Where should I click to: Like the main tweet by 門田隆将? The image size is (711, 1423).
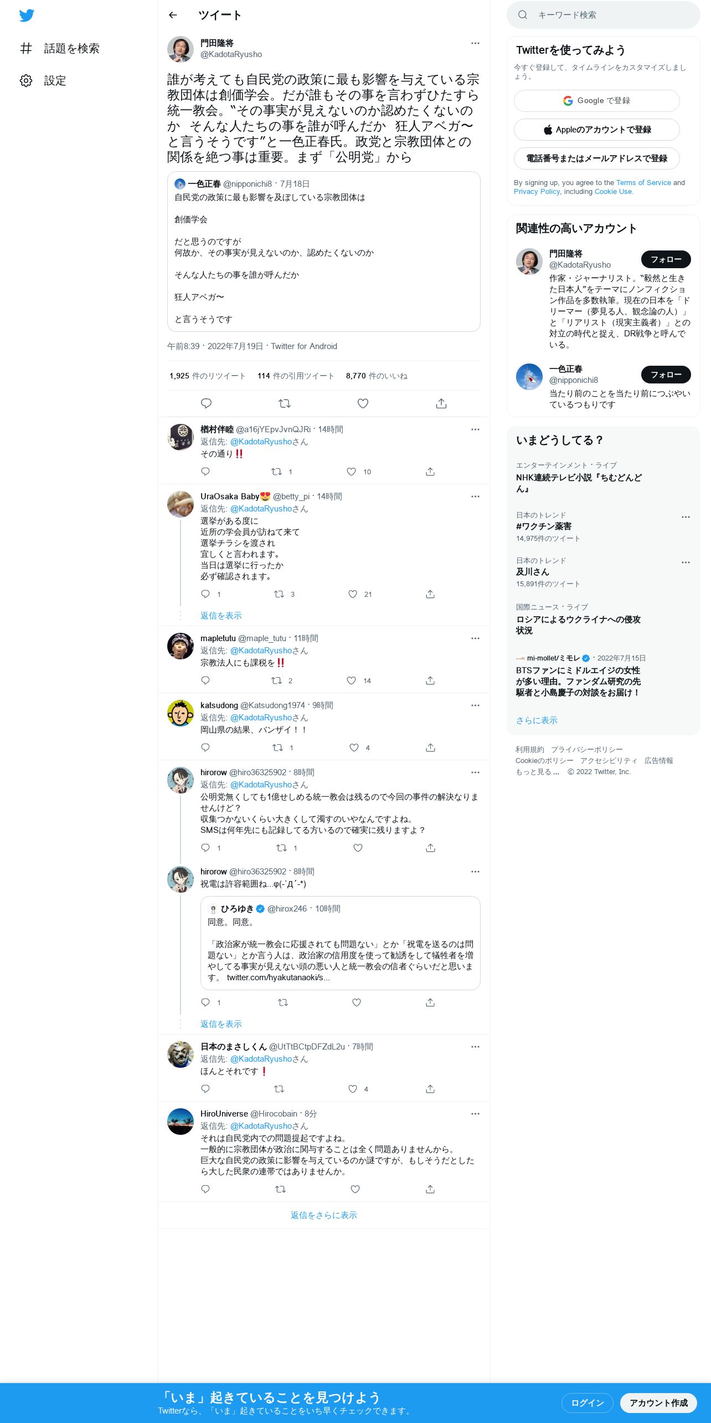click(363, 403)
